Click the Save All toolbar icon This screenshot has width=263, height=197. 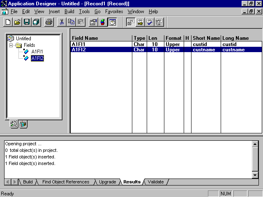click(36, 22)
